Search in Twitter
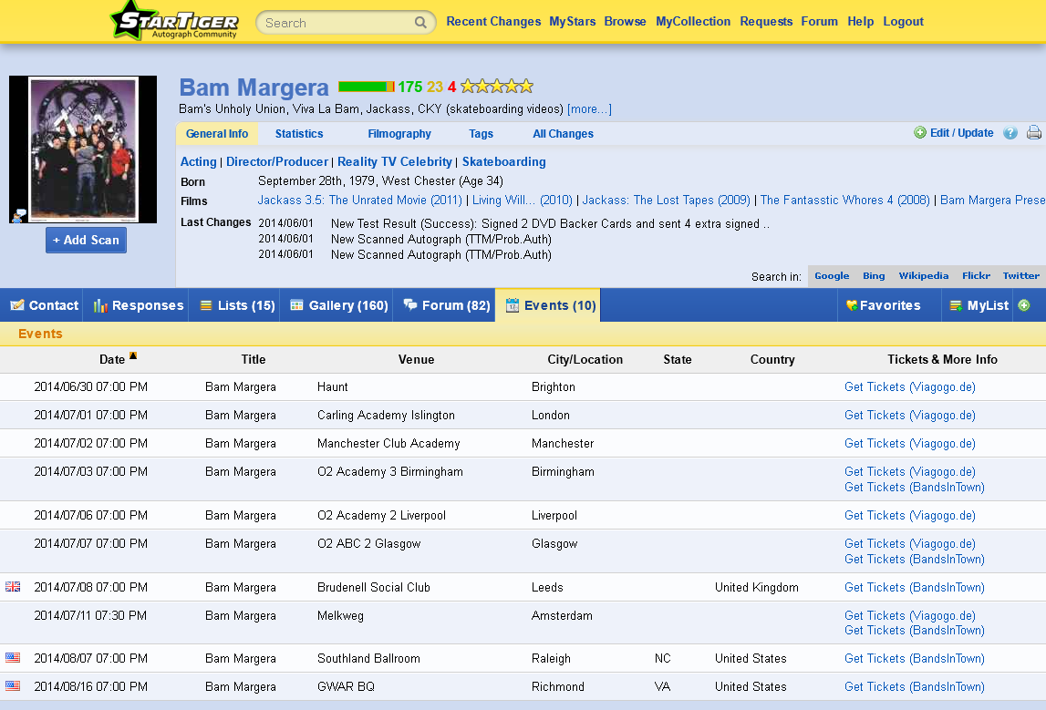This screenshot has width=1046, height=710. point(1020,275)
